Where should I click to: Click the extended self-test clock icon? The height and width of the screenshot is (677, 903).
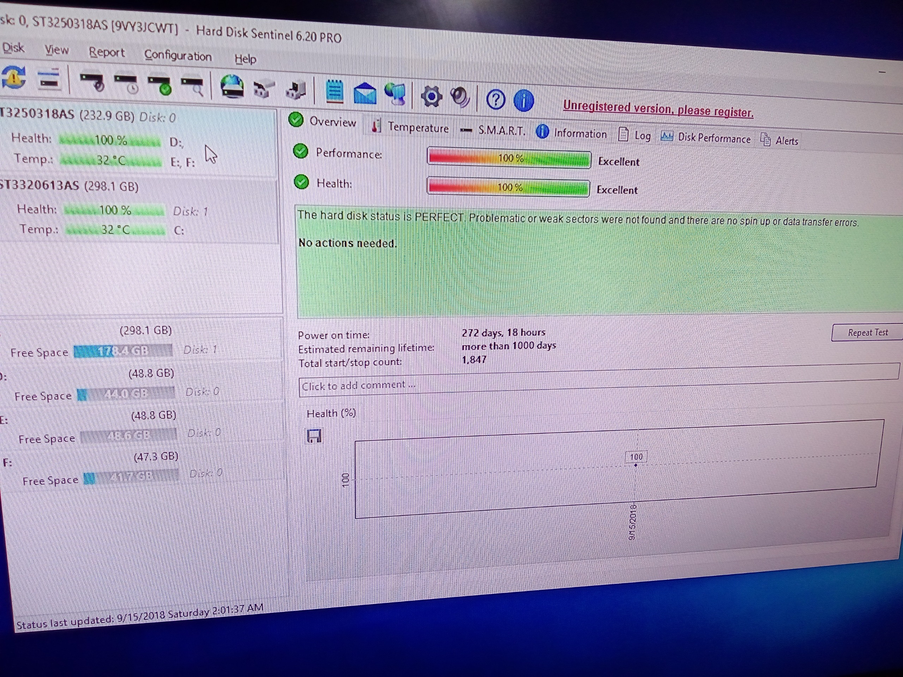click(127, 84)
